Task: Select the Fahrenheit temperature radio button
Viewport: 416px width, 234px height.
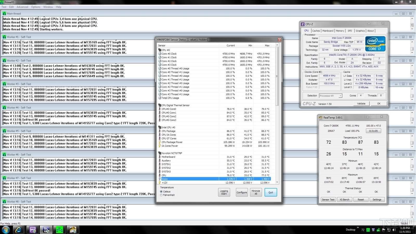Action: [x=161, y=195]
